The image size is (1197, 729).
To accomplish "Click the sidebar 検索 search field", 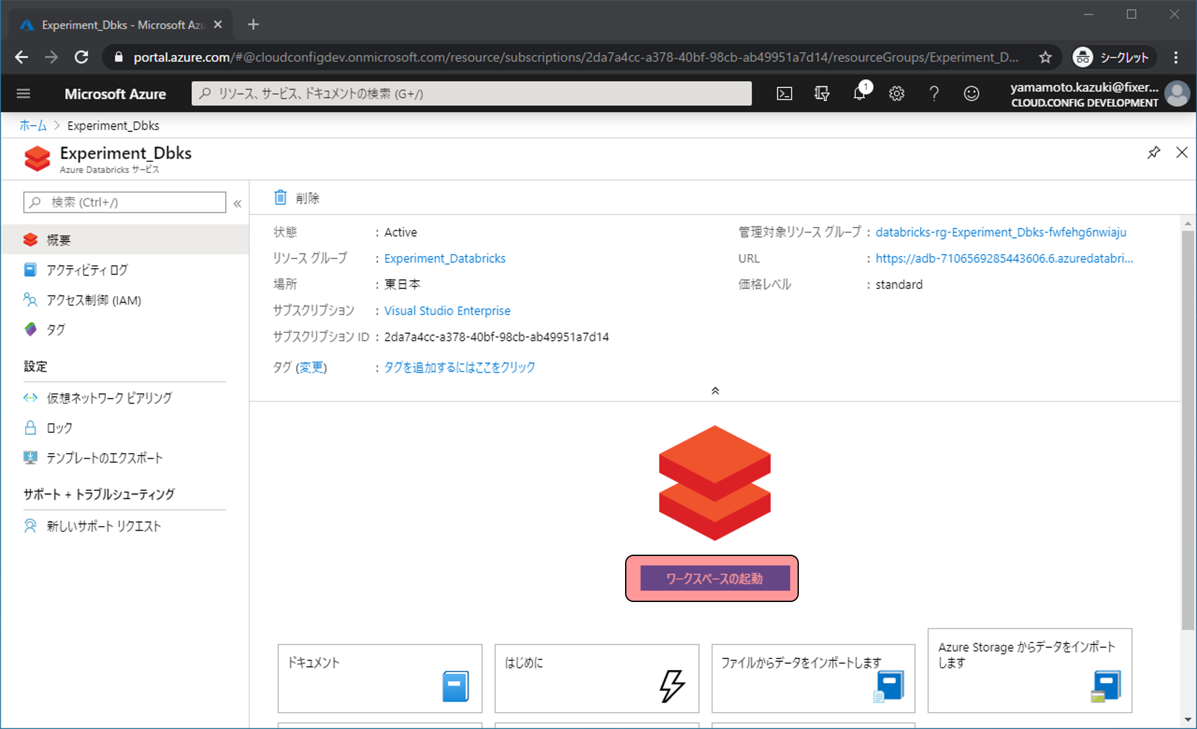I will point(124,202).
